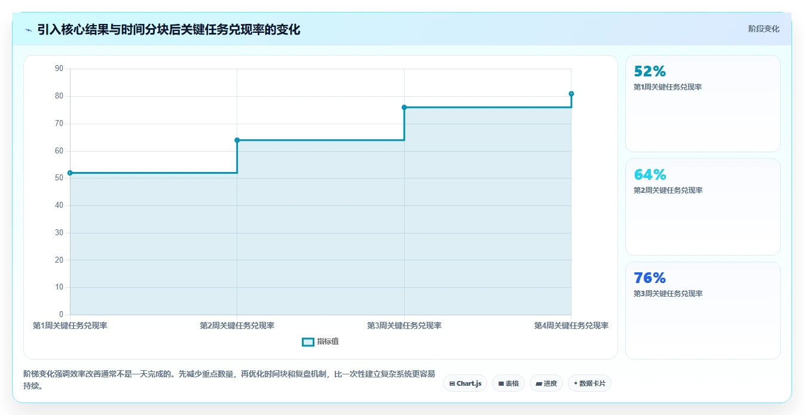Click the 进度 tag chip
The height and width of the screenshot is (415, 804).
coord(546,383)
